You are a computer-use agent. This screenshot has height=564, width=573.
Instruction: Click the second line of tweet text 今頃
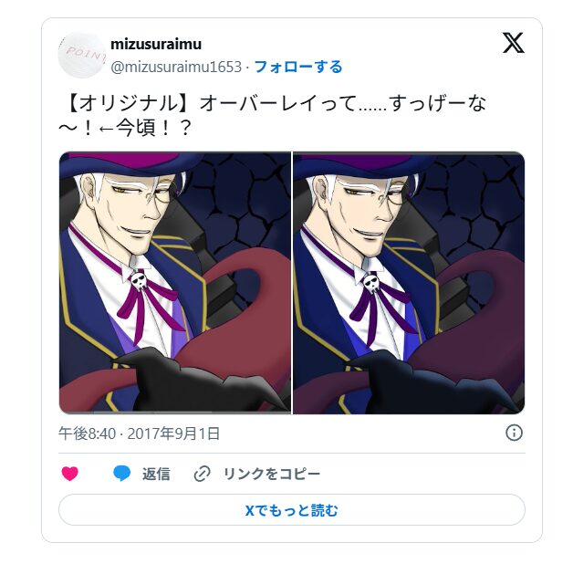coord(125,128)
